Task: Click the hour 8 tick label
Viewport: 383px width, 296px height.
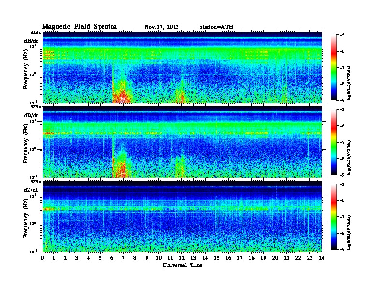Action: pos(135,258)
